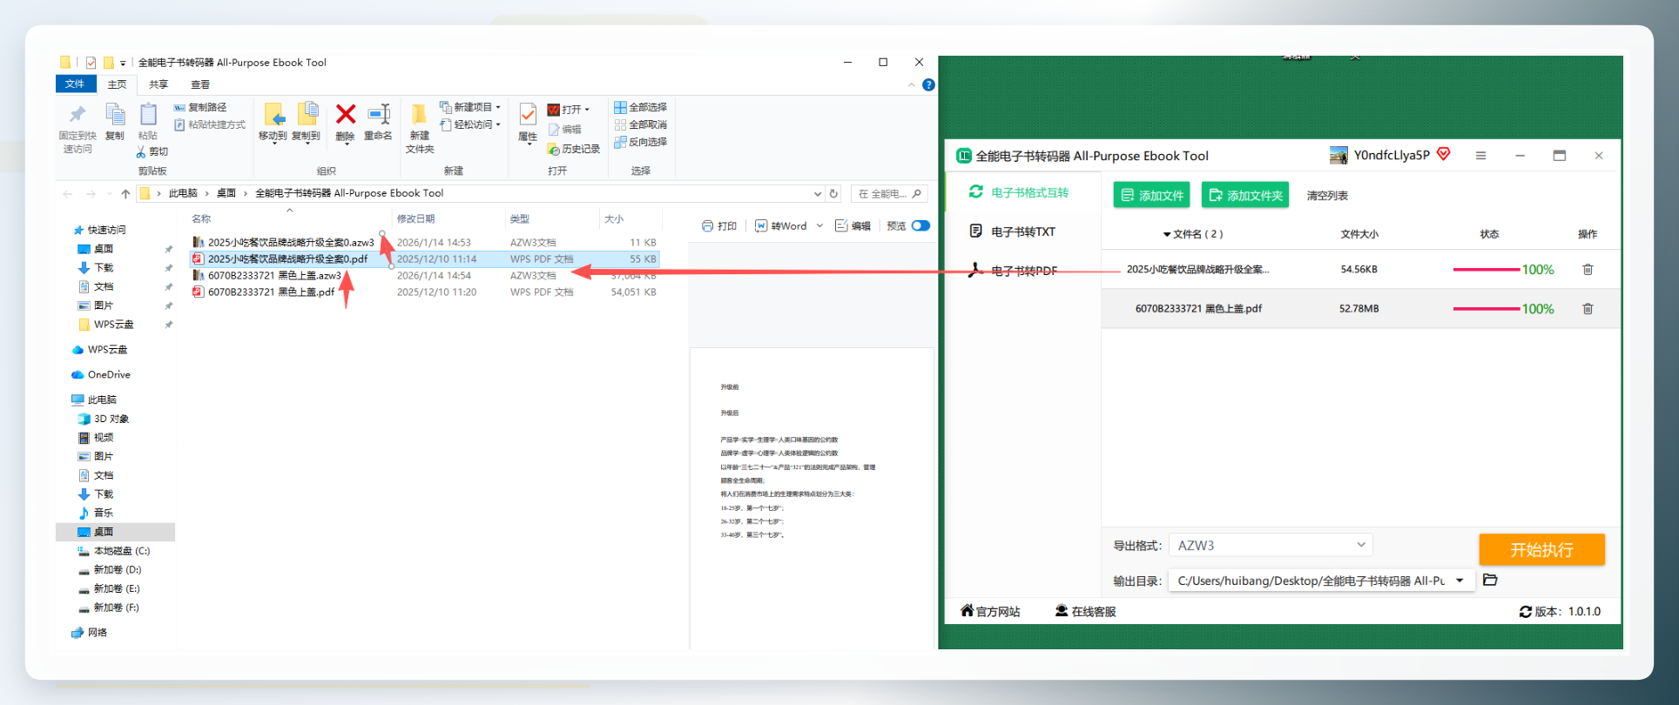
Task: Sort files by the 修改日期 column header
Action: click(416, 219)
